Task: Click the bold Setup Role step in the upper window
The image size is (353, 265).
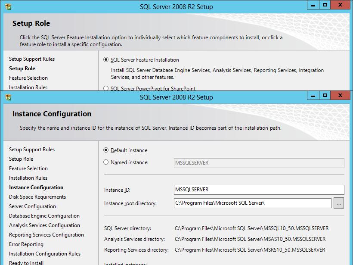Action: [22, 69]
